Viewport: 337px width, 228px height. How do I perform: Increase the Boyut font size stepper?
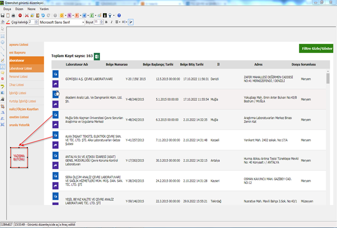pos(103,21)
